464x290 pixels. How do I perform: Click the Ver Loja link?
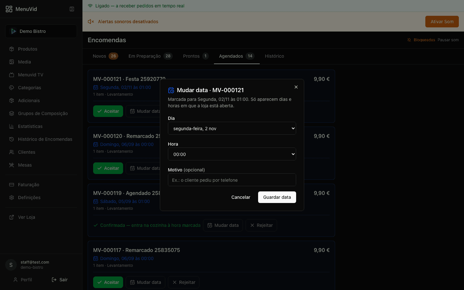tap(41, 217)
